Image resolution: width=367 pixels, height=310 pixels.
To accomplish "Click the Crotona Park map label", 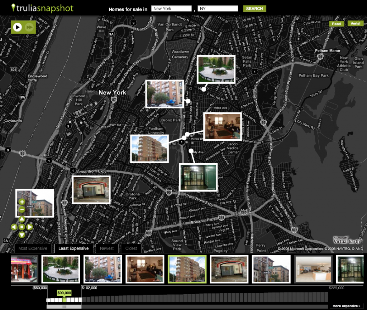I will [x=133, y=196].
